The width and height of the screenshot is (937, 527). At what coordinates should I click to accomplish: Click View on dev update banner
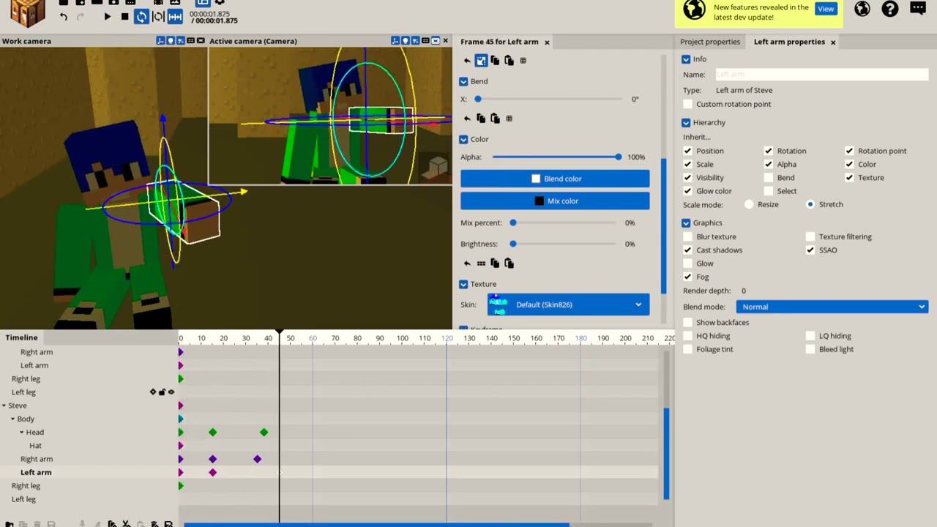click(826, 9)
